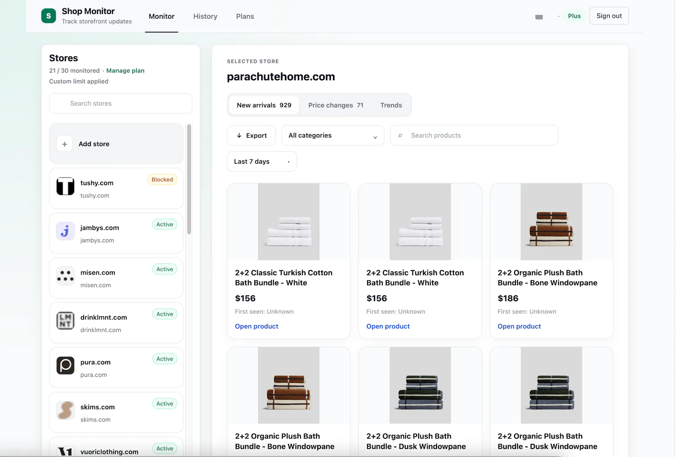Viewport: 676px width, 457px height.
Task: Click the Add store button
Action: (x=116, y=143)
